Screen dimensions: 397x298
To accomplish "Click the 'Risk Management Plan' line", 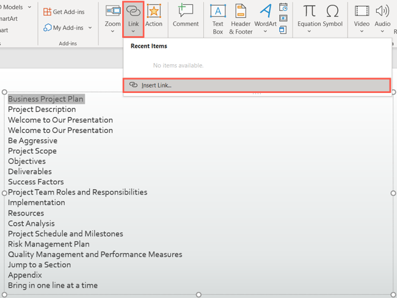I will 49,244.
